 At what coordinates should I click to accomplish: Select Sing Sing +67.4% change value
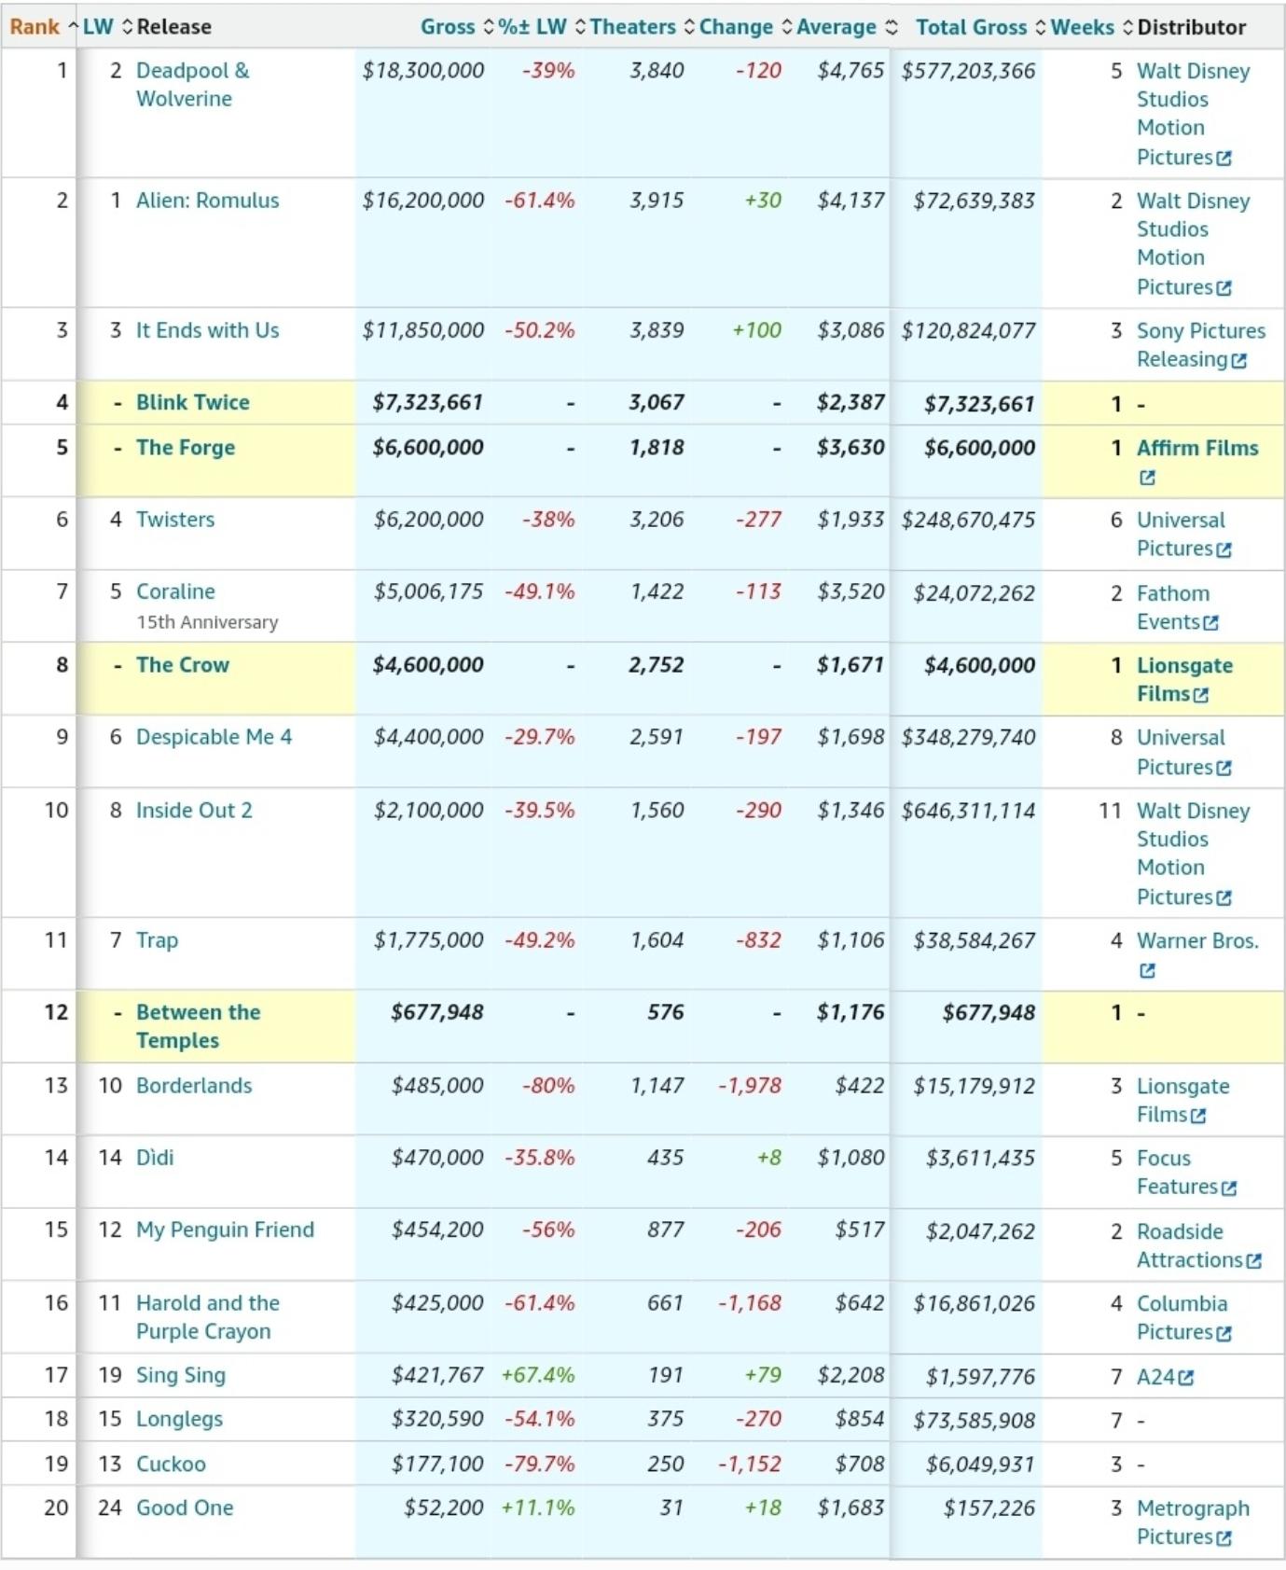click(x=538, y=1374)
